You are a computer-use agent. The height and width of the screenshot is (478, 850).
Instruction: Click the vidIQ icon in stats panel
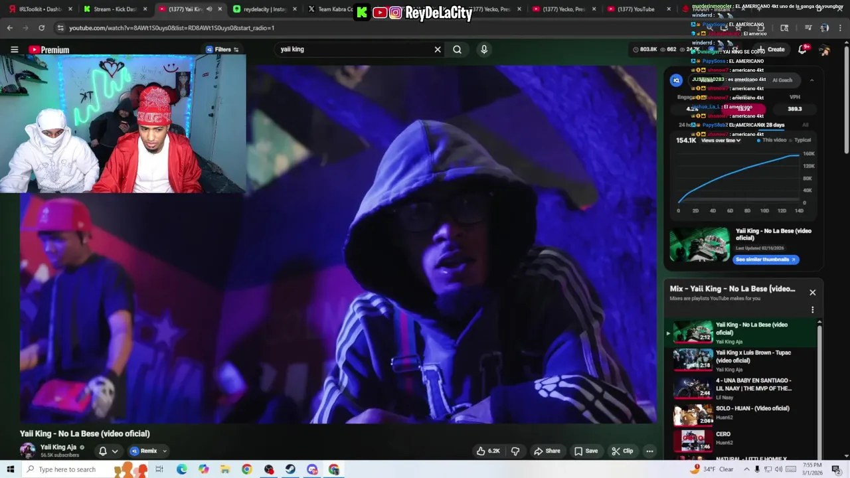[676, 80]
